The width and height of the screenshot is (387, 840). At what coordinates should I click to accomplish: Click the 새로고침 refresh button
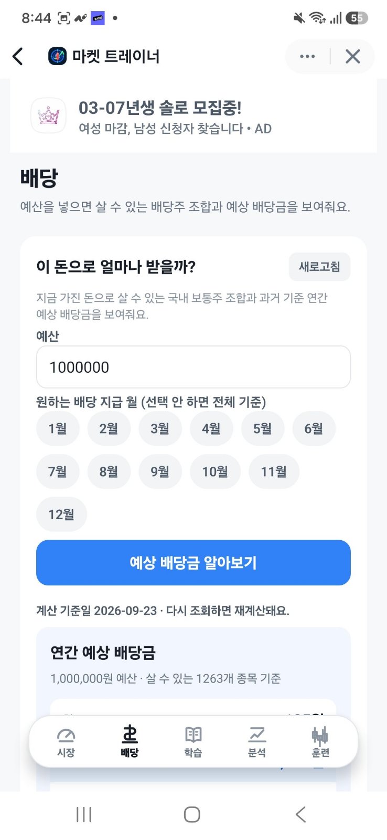click(319, 267)
